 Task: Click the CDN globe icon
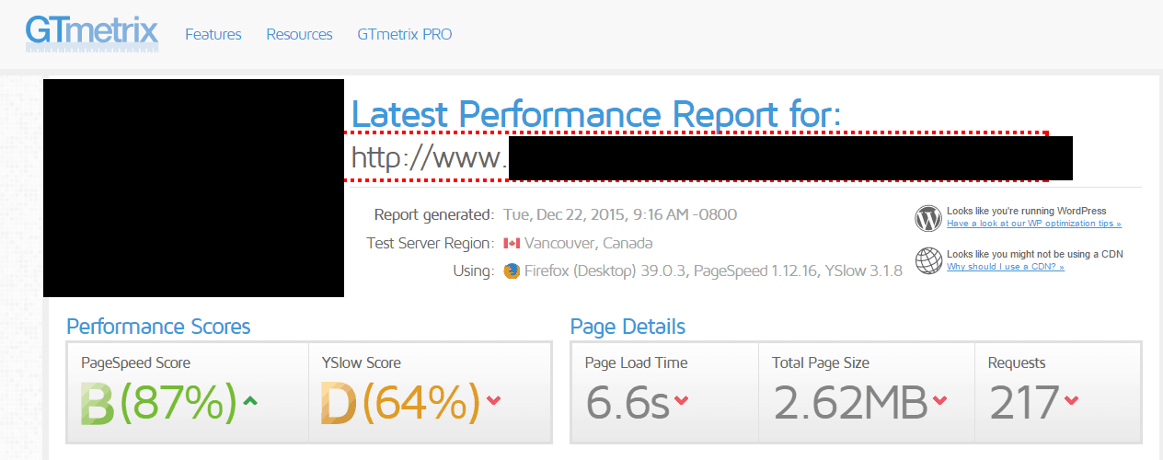928,260
